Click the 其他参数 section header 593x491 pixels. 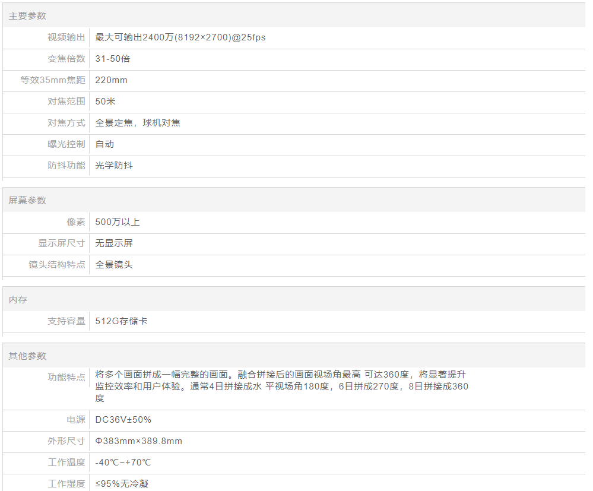tap(27, 356)
